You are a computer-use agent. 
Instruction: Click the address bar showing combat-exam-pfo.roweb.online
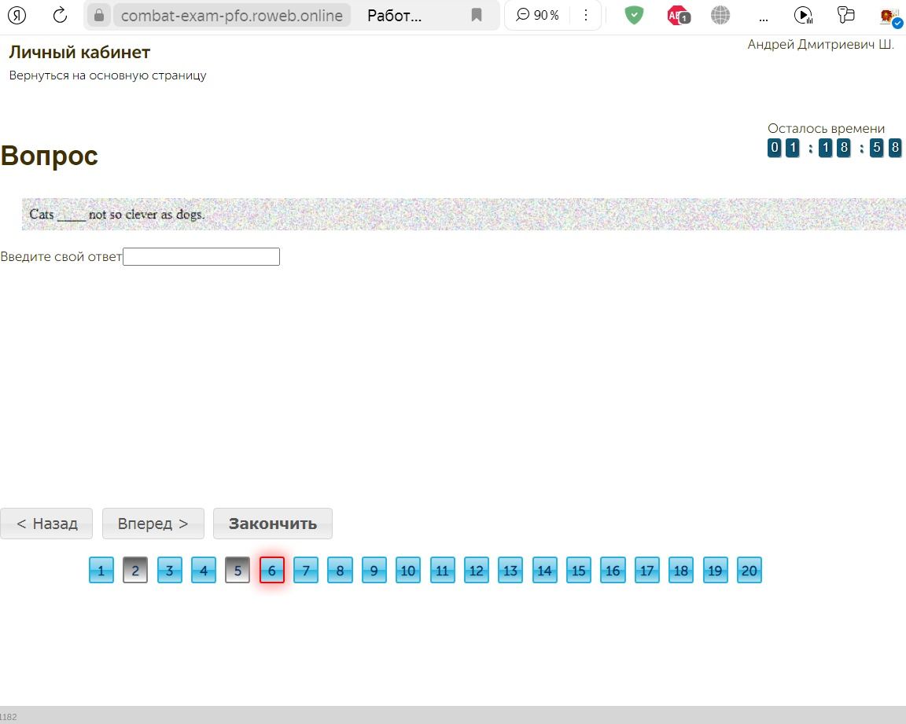click(x=232, y=16)
